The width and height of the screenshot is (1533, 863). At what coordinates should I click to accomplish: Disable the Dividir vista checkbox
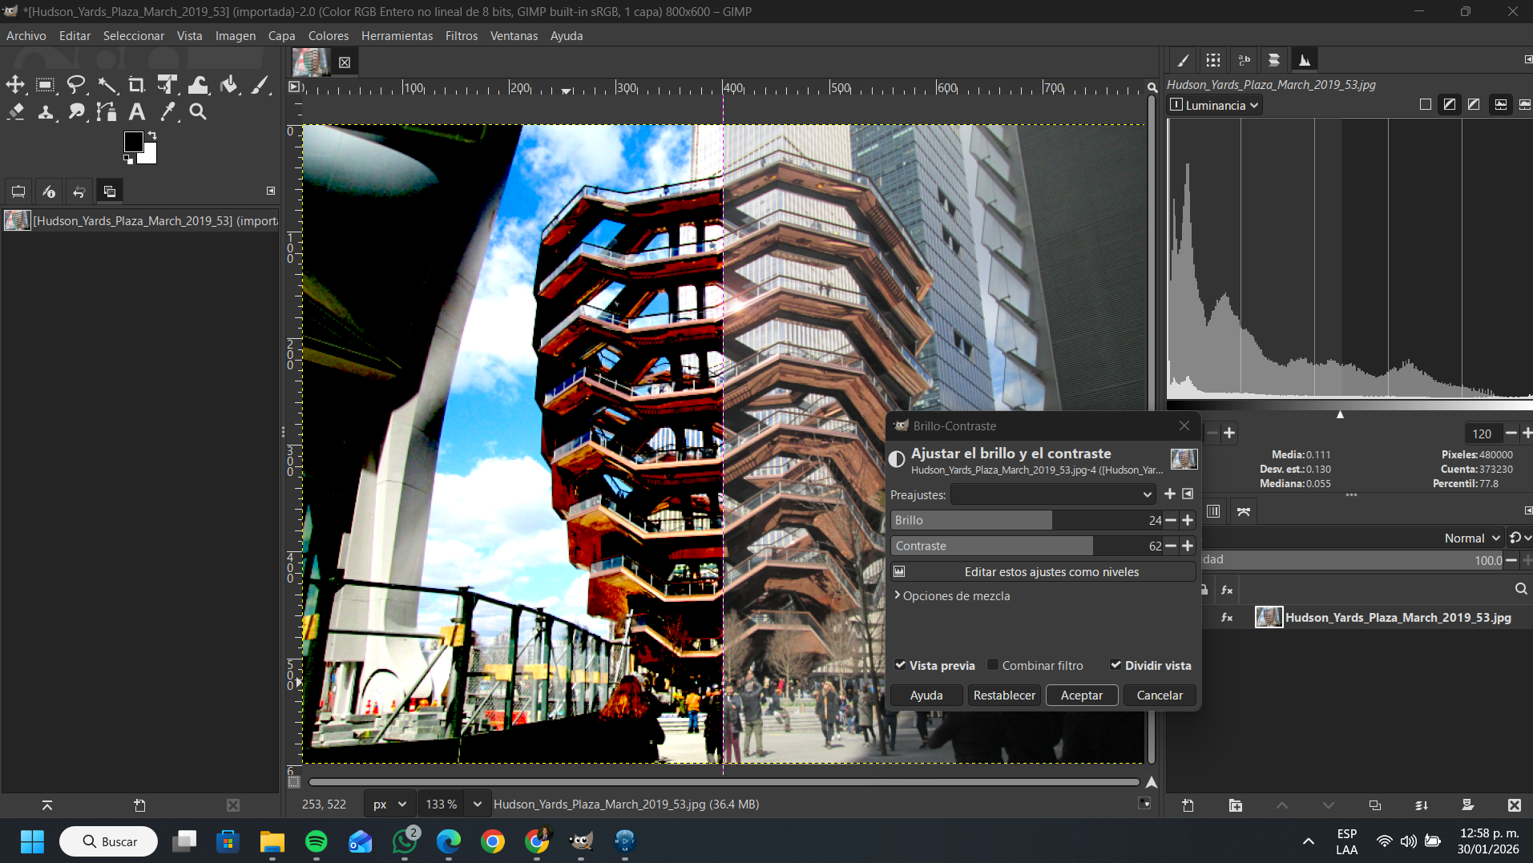(x=1115, y=665)
